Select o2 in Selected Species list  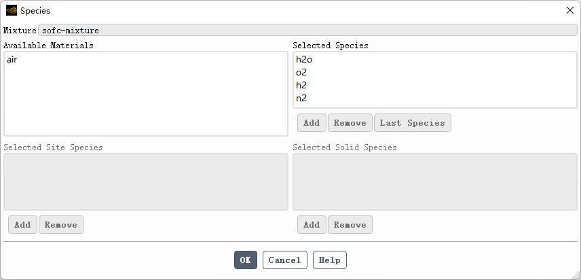point(302,73)
